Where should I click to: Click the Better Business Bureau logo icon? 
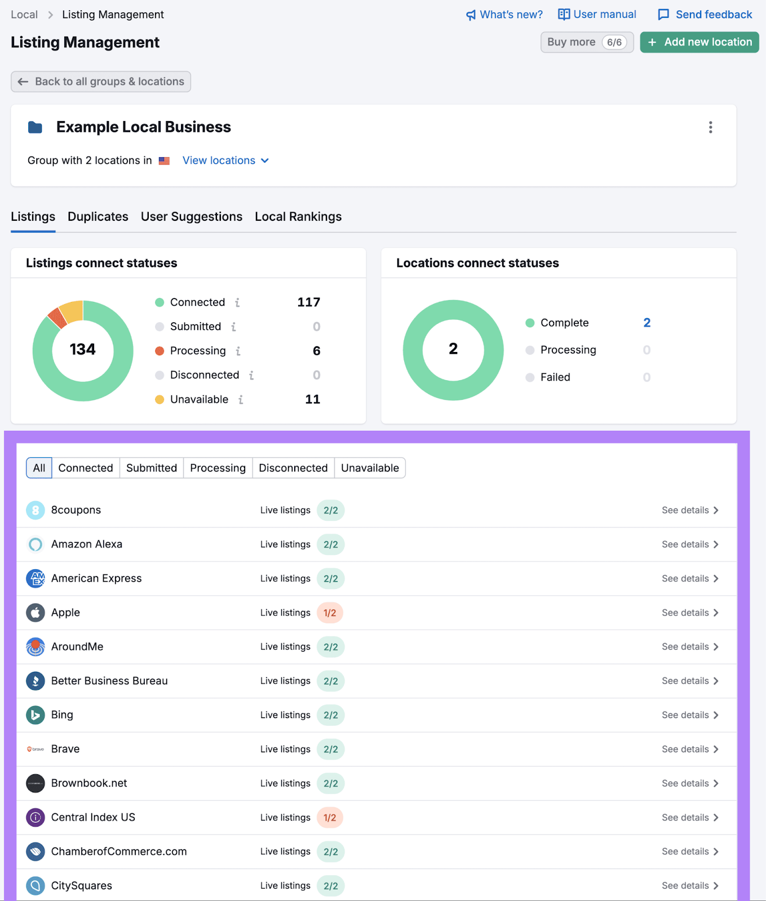click(36, 681)
